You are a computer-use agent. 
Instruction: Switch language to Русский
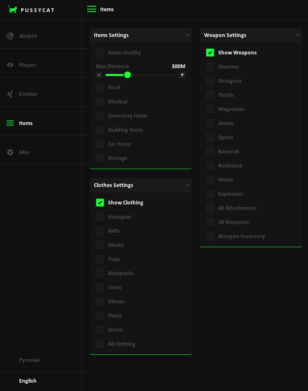click(x=29, y=360)
